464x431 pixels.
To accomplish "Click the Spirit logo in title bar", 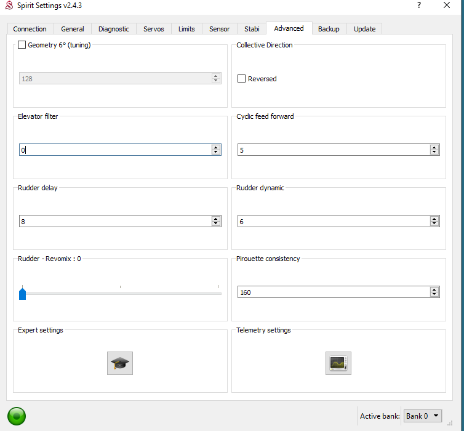I will click(8, 6).
